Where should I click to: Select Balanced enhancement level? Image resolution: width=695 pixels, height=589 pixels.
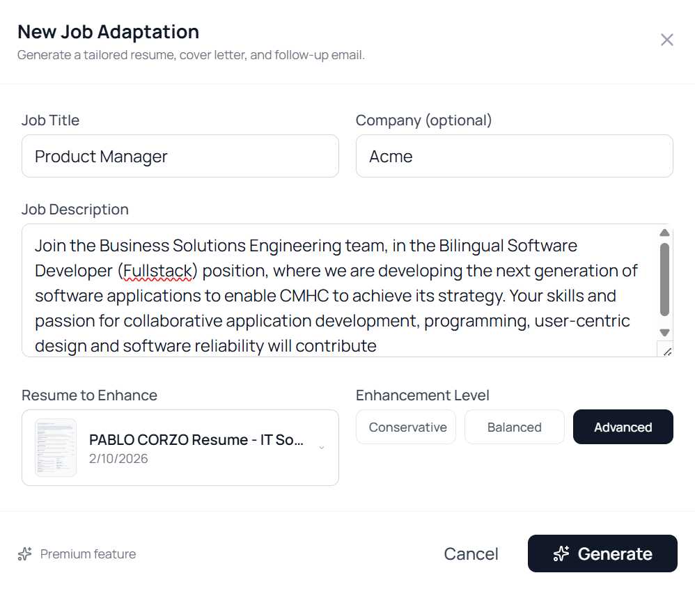pyautogui.click(x=515, y=427)
